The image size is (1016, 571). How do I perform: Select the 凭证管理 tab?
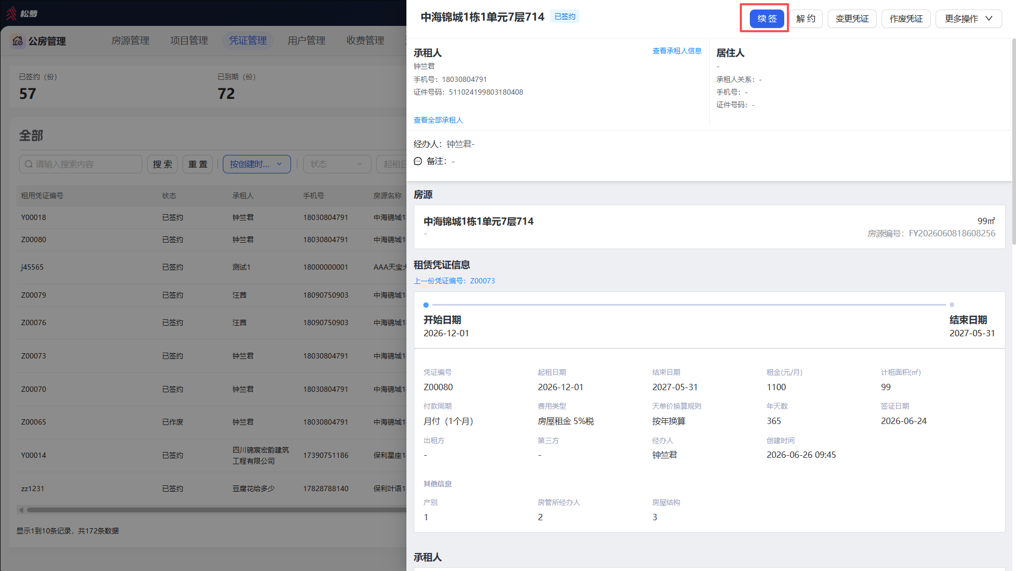pyautogui.click(x=248, y=41)
